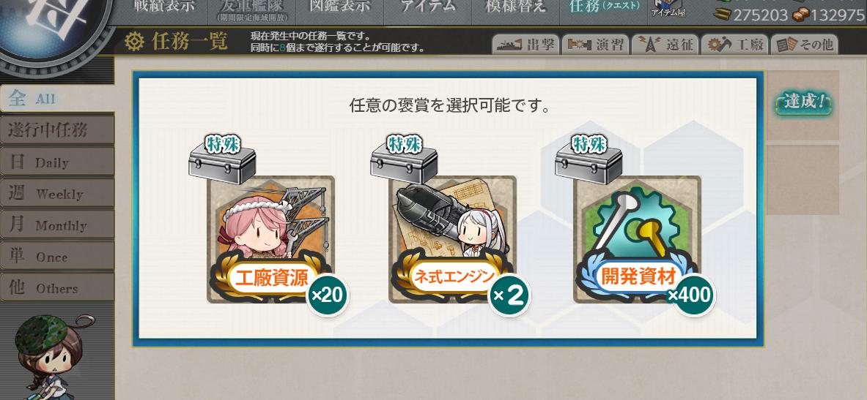Filter quests by 工廠 arsenal tab

(735, 45)
